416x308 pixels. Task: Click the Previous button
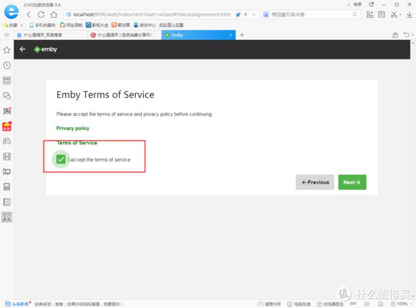tap(315, 182)
